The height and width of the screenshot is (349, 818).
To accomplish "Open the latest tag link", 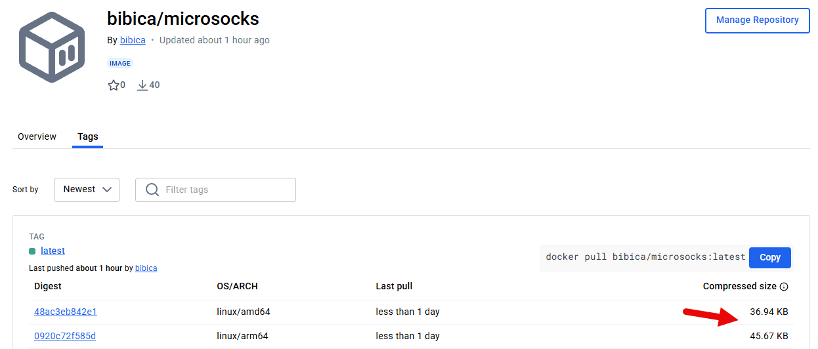I will click(53, 251).
